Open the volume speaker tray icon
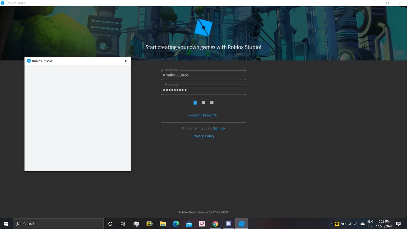Screen dimensions: 407x229 [x=356, y=224]
